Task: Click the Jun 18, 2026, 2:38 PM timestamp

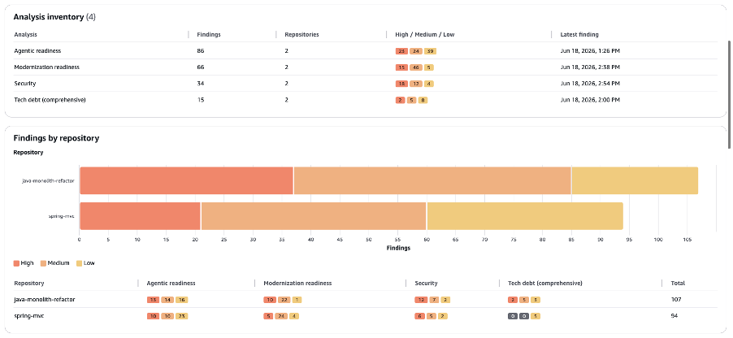Action: click(x=590, y=67)
